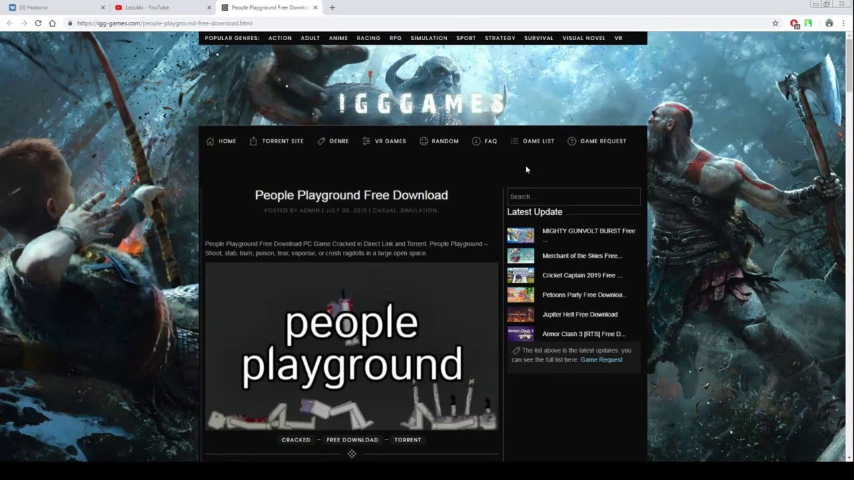The image size is (854, 480).
Task: Open the Chrome profile avatar
Action: point(829,23)
